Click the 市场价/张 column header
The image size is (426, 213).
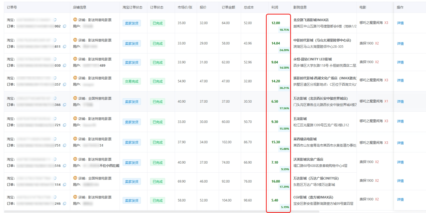pyautogui.click(x=185, y=7)
